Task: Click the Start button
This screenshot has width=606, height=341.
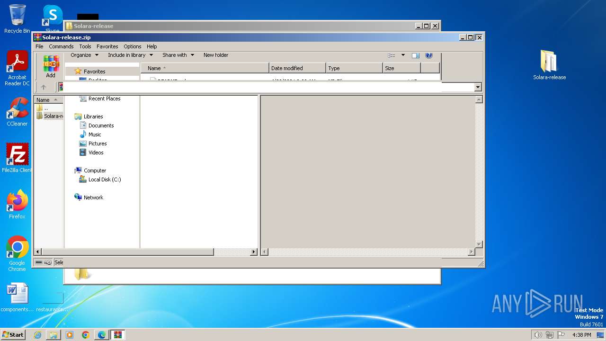Action: click(x=13, y=334)
